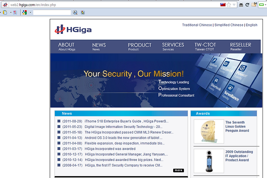
Task: Open news 'General Manager, Jiang Yanyuan'
Action: 126,154
